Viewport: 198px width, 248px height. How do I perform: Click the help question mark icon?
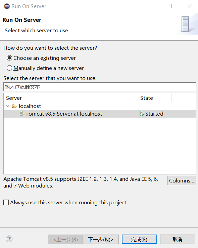coord(9,239)
